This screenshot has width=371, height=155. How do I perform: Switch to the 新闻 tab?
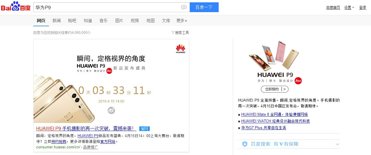[56, 20]
